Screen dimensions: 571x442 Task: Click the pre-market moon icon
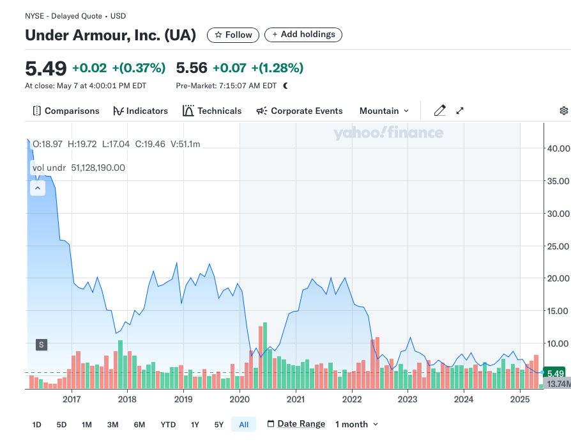[285, 86]
